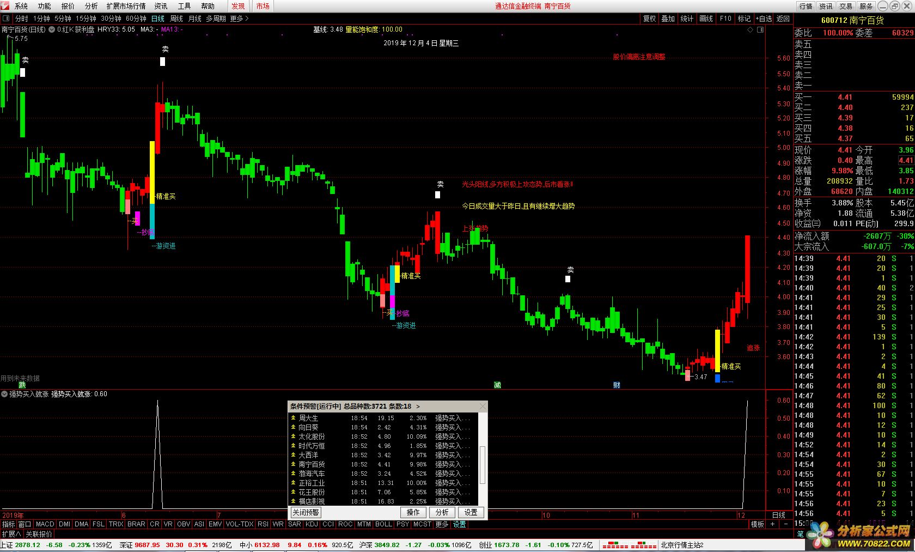Click the minus zoom button next to 模板
The image size is (915, 552).
tap(786, 524)
